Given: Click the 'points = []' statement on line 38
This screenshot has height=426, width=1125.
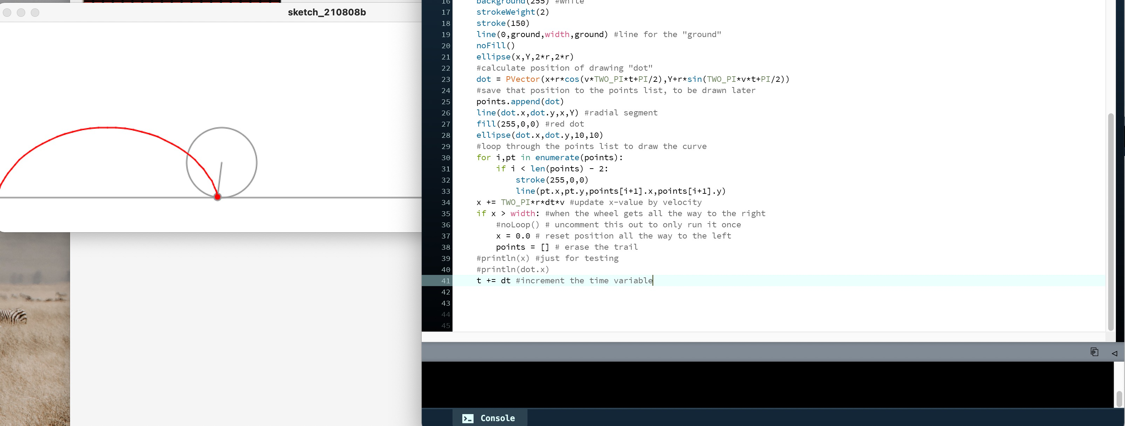Looking at the screenshot, I should [x=522, y=247].
